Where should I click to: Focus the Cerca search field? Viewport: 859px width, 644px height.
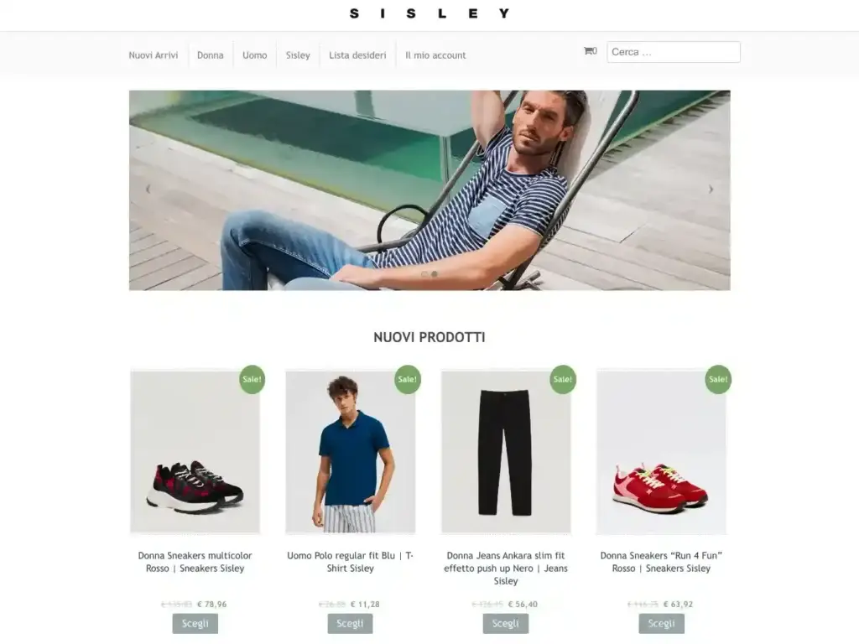[674, 52]
